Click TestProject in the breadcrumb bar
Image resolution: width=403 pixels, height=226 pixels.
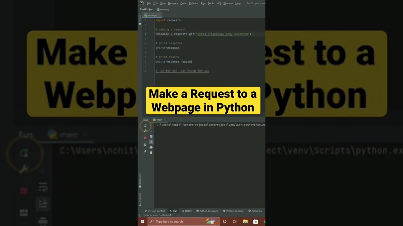click(147, 9)
